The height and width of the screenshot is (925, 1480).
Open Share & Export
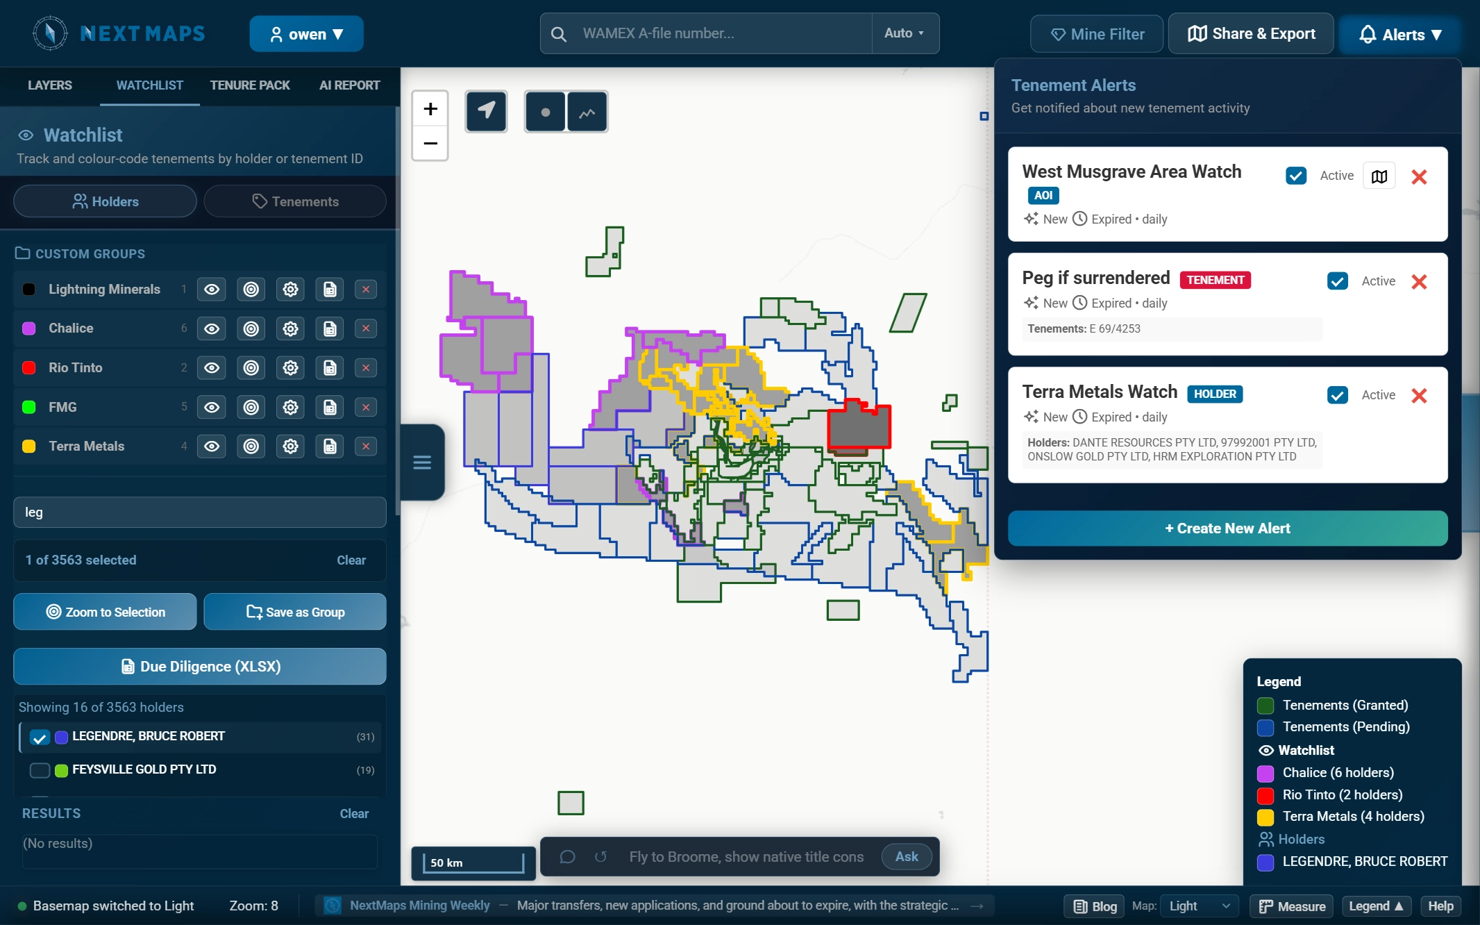pyautogui.click(x=1251, y=33)
